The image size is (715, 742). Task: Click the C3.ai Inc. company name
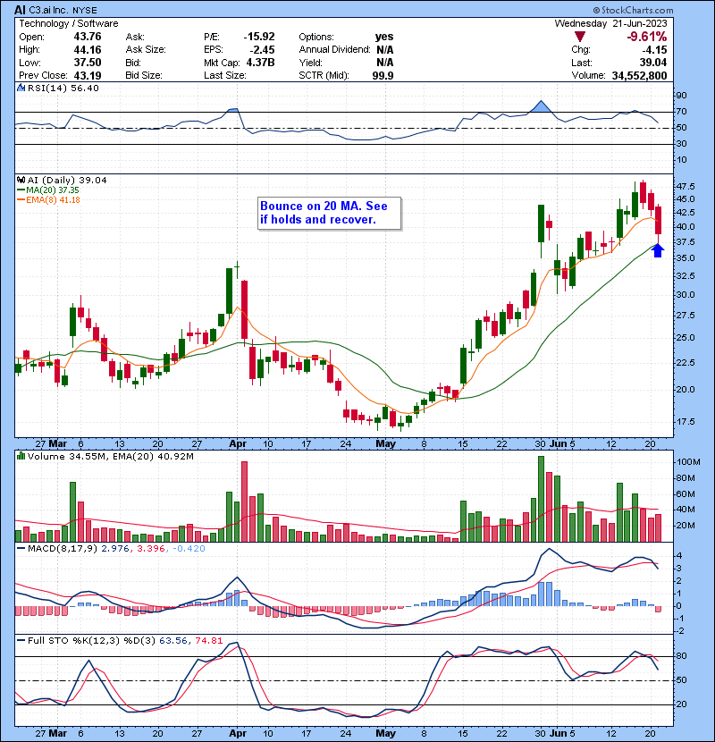coord(49,10)
